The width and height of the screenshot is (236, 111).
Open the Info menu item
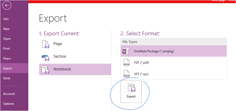coord(6,19)
